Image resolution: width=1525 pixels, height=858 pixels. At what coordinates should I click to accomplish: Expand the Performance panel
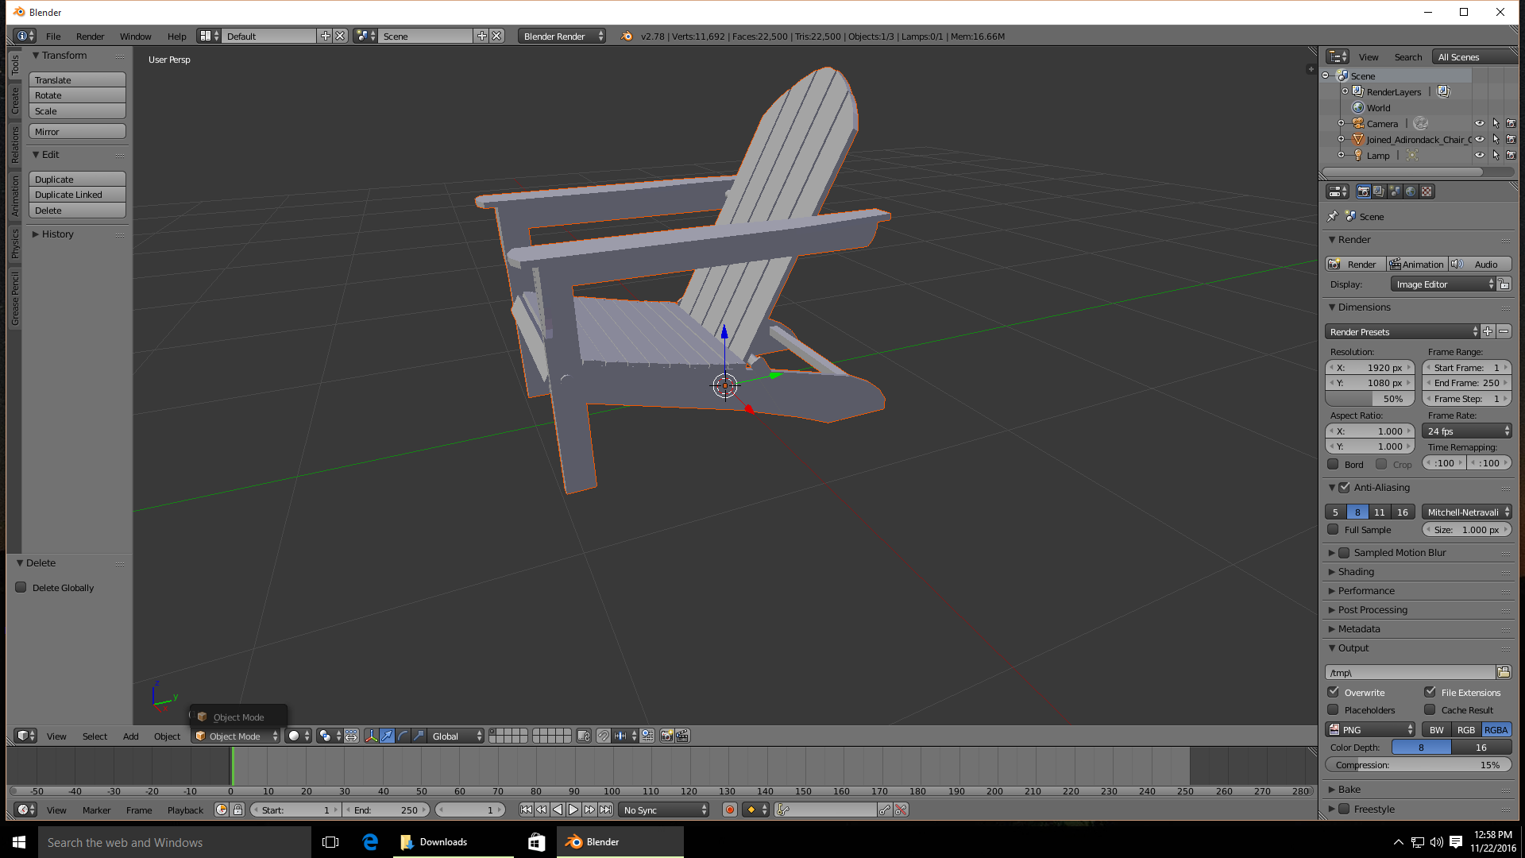(x=1365, y=590)
